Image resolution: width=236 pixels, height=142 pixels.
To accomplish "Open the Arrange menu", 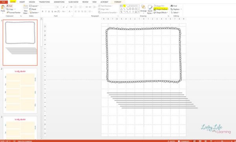I will pos(143,9).
